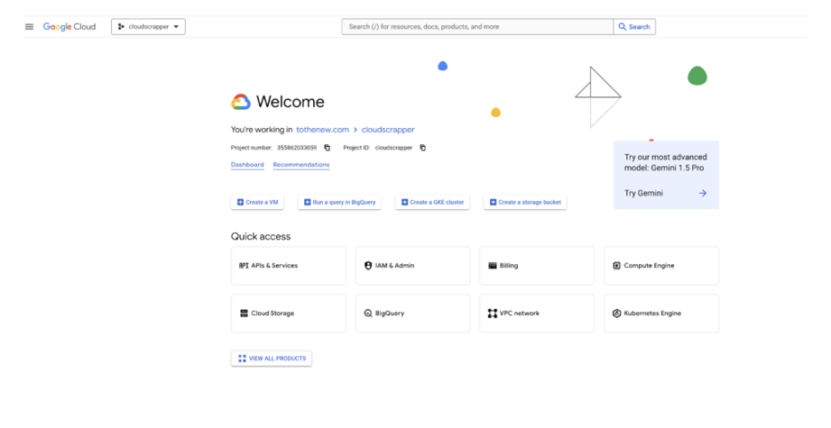Screen dimensions: 831x428
Task: Open the hamburger navigation menu
Action: (x=29, y=26)
